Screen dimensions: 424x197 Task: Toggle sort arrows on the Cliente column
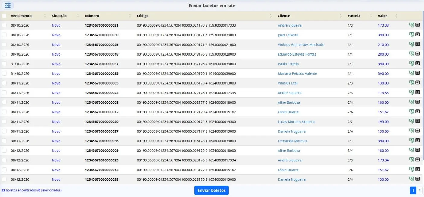341,16
